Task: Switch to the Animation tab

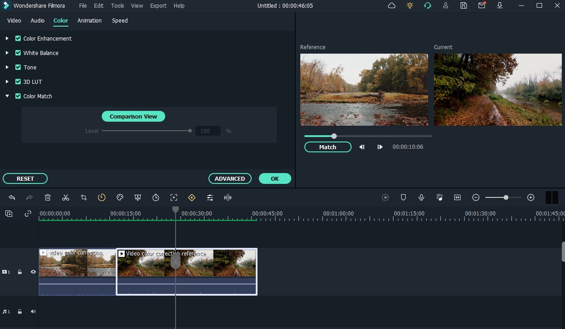Action: click(x=90, y=21)
